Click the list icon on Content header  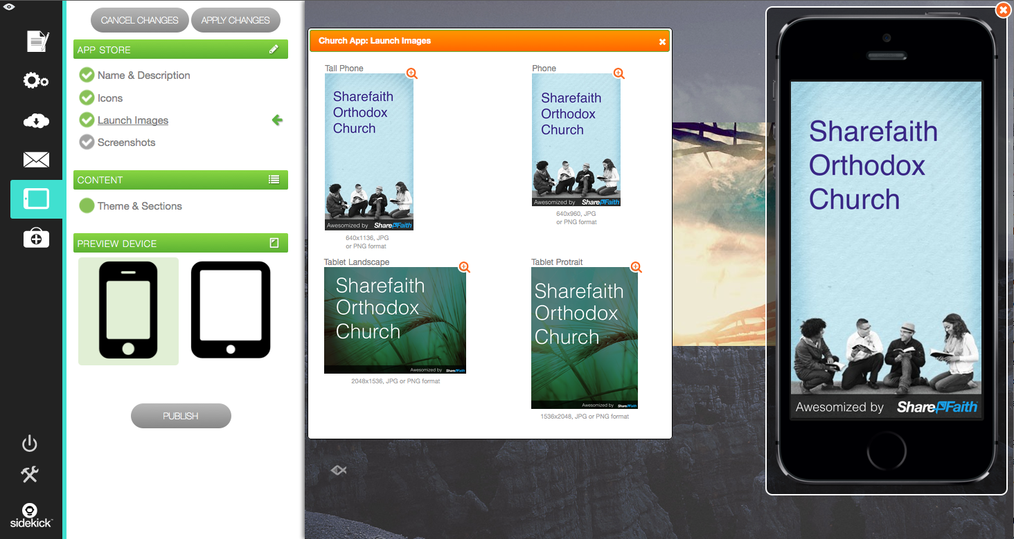click(274, 179)
